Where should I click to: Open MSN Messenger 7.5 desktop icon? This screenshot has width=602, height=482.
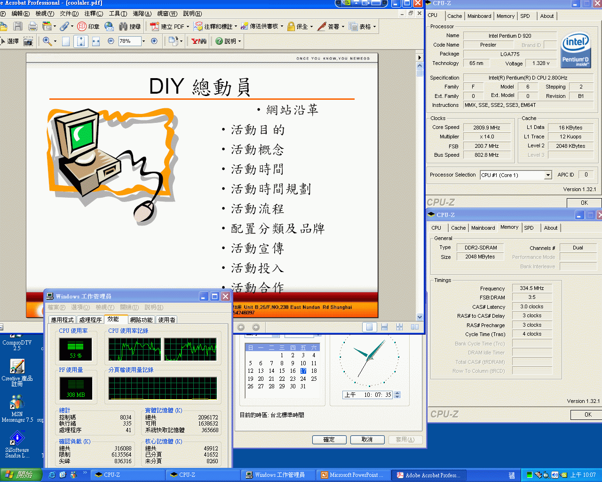coord(17,408)
